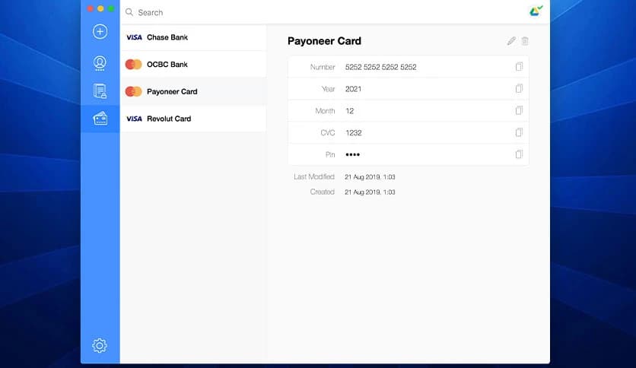Click the Visa logo of Revolut Card
636x368 pixels.
pos(134,119)
